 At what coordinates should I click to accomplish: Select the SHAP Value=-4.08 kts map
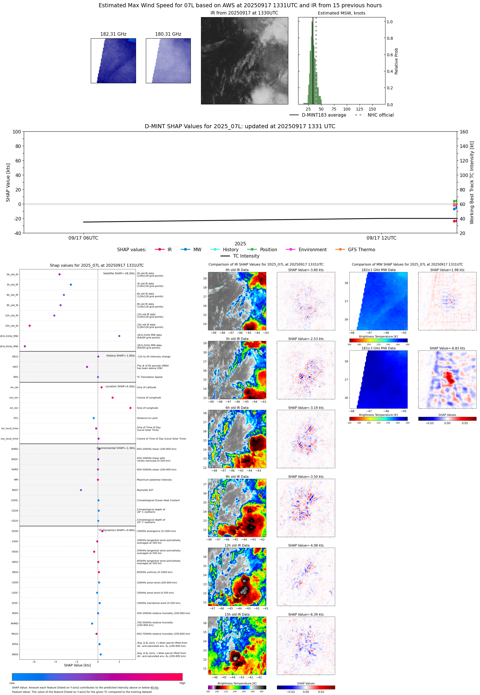tap(306, 577)
